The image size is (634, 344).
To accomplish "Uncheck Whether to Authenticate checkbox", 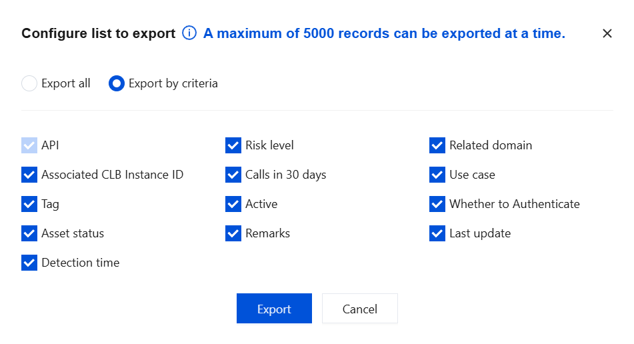I will tap(437, 204).
